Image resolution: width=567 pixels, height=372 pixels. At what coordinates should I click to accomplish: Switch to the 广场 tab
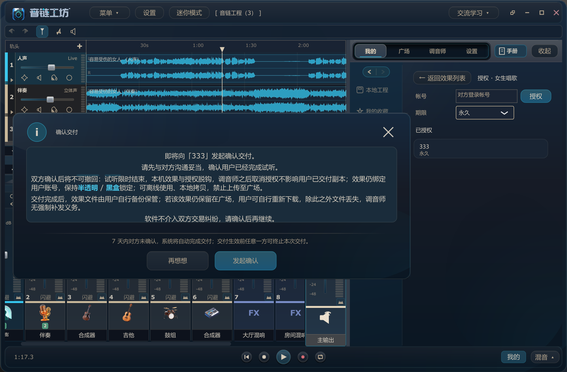point(404,51)
